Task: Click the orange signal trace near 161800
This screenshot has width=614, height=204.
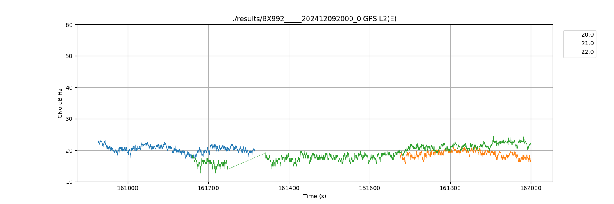Action: coord(450,151)
